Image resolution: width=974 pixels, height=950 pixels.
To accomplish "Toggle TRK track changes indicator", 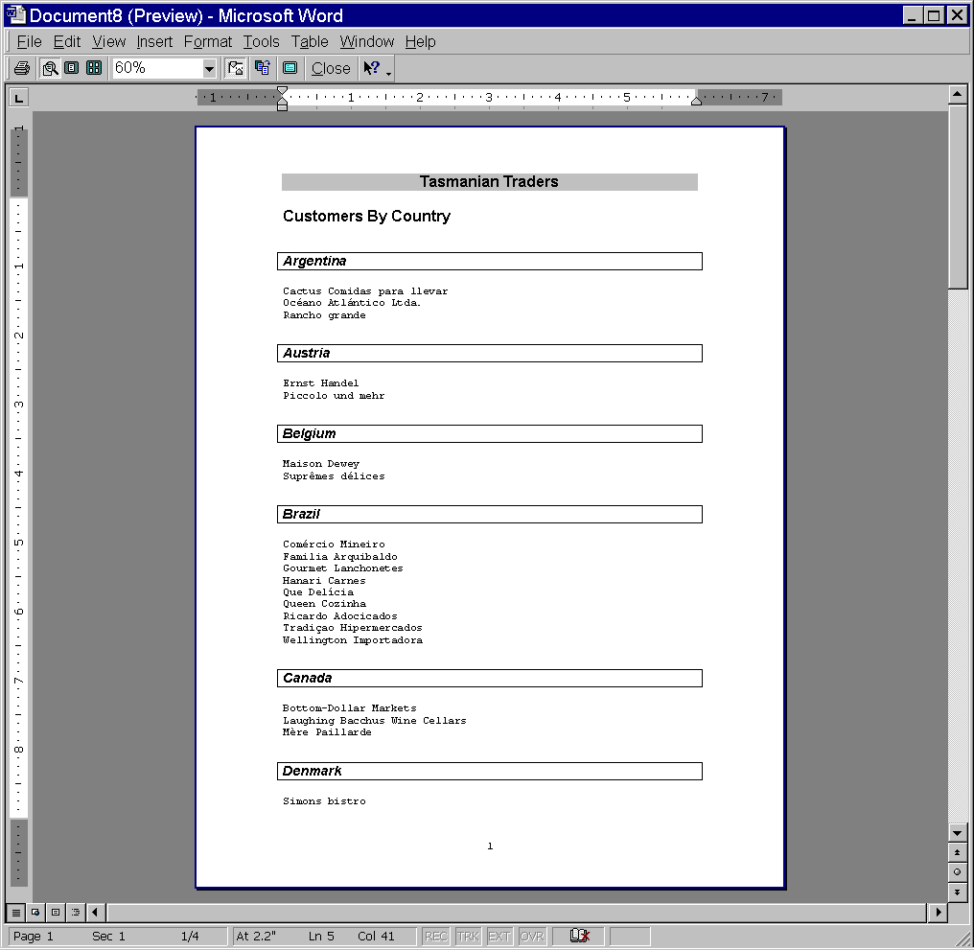I will [x=468, y=936].
